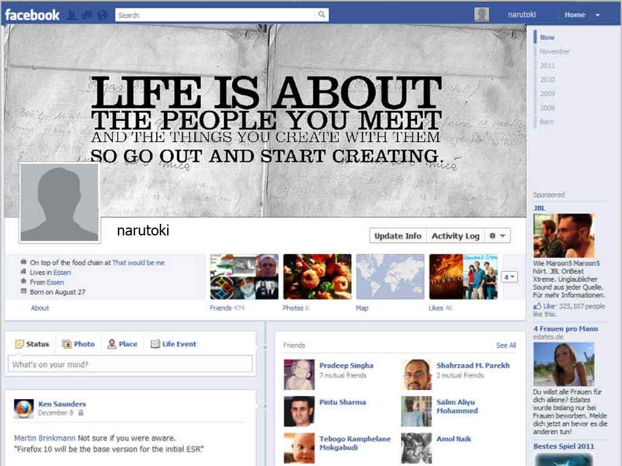Screen dimensions: 622x466
Task: Select the Place composer tab
Action: coord(123,344)
